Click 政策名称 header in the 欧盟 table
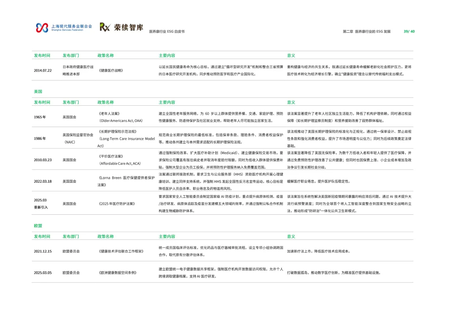The image size is (449, 318). 105,236
